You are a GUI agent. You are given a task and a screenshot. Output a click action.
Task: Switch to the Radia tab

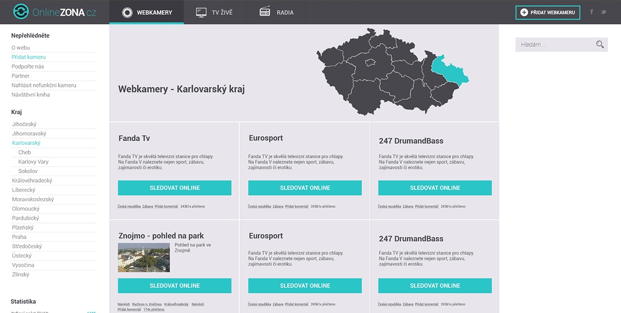(276, 12)
